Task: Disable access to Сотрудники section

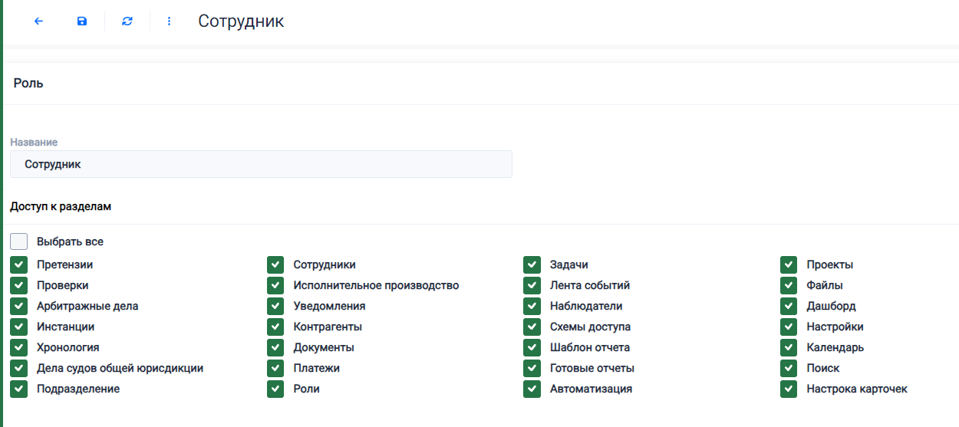Action: click(x=275, y=264)
